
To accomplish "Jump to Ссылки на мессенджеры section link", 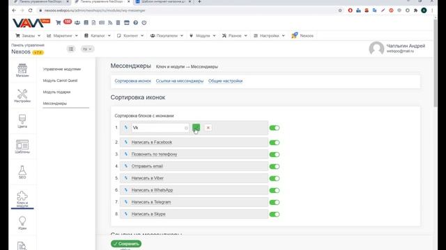I will (180, 81).
